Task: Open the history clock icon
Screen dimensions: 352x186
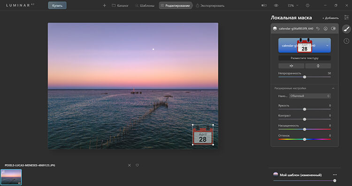Action: click(x=346, y=41)
